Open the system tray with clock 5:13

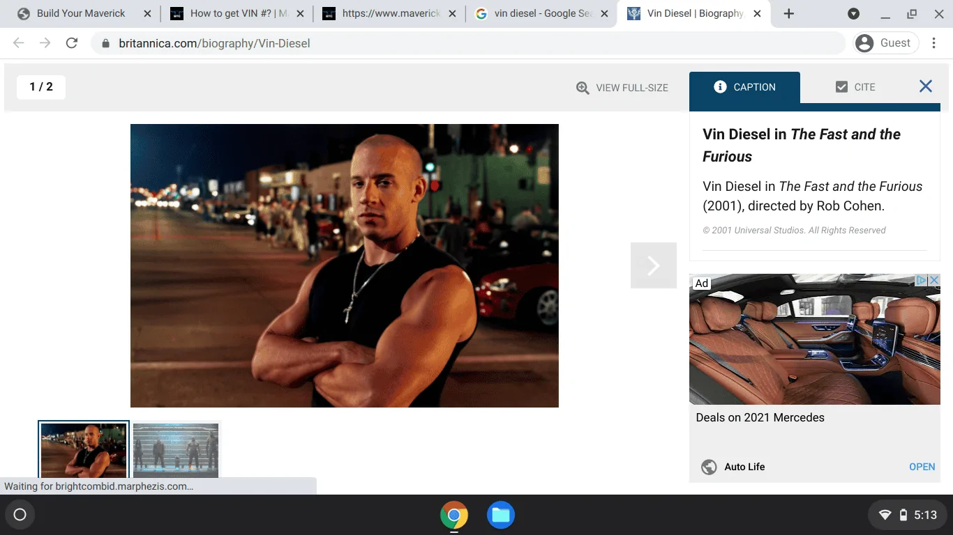tap(908, 515)
